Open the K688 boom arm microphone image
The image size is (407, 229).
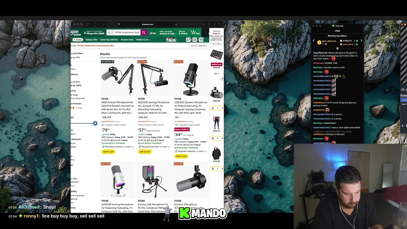[118, 79]
